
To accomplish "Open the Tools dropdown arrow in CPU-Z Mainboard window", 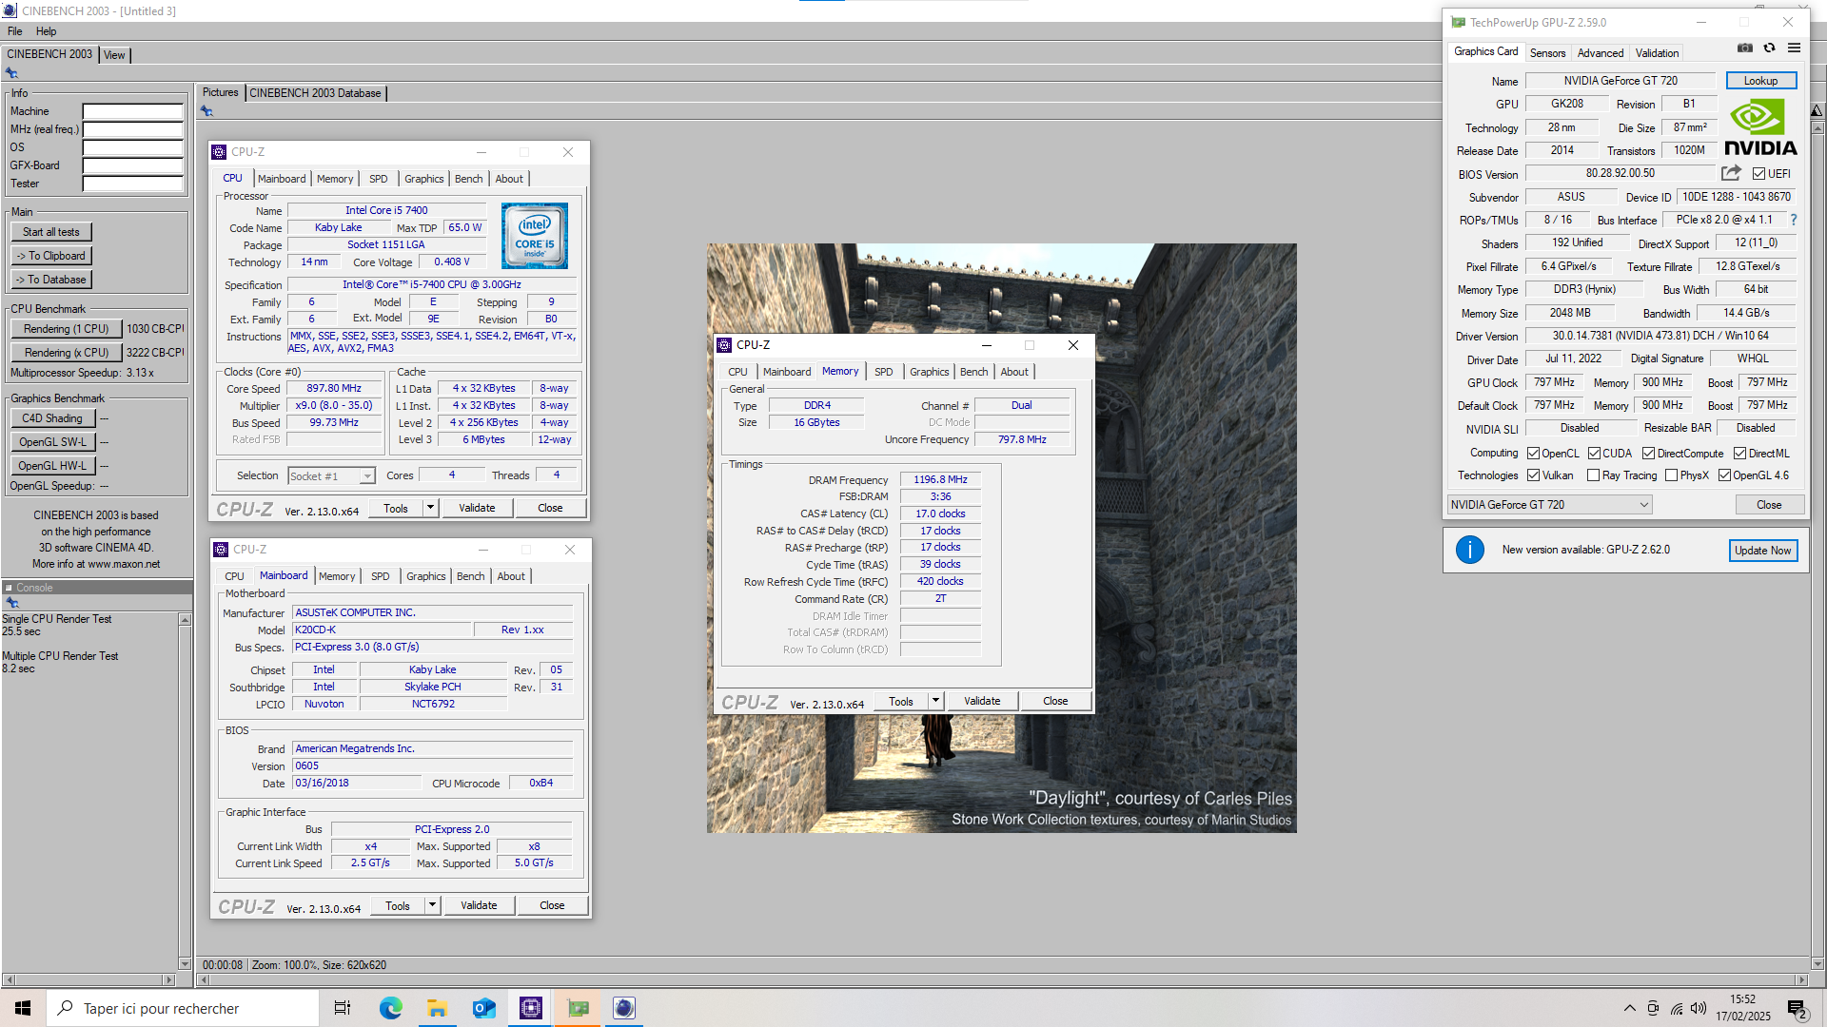I will point(432,905).
